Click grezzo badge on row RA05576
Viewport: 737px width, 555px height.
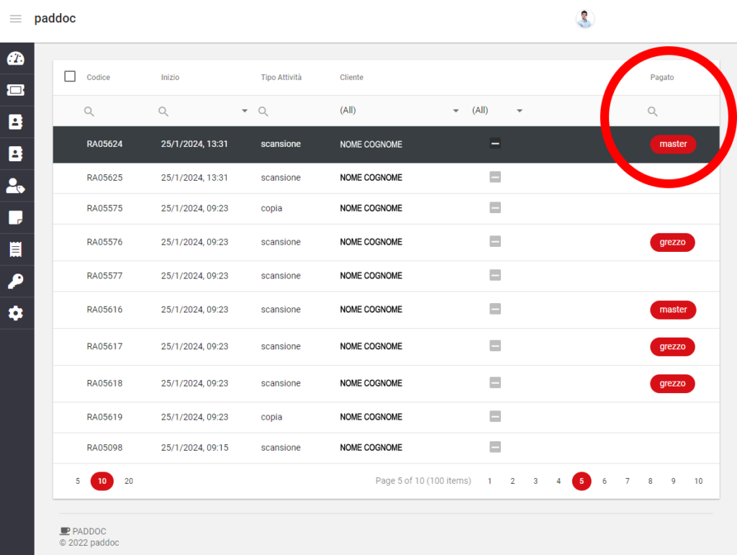(673, 243)
